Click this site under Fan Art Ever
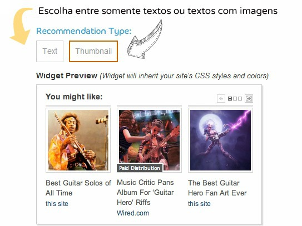The height and width of the screenshot is (226, 302). 199,204
